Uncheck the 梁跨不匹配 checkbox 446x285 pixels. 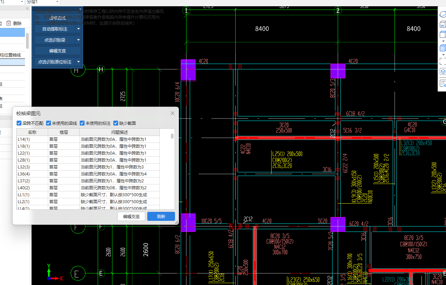(19, 123)
